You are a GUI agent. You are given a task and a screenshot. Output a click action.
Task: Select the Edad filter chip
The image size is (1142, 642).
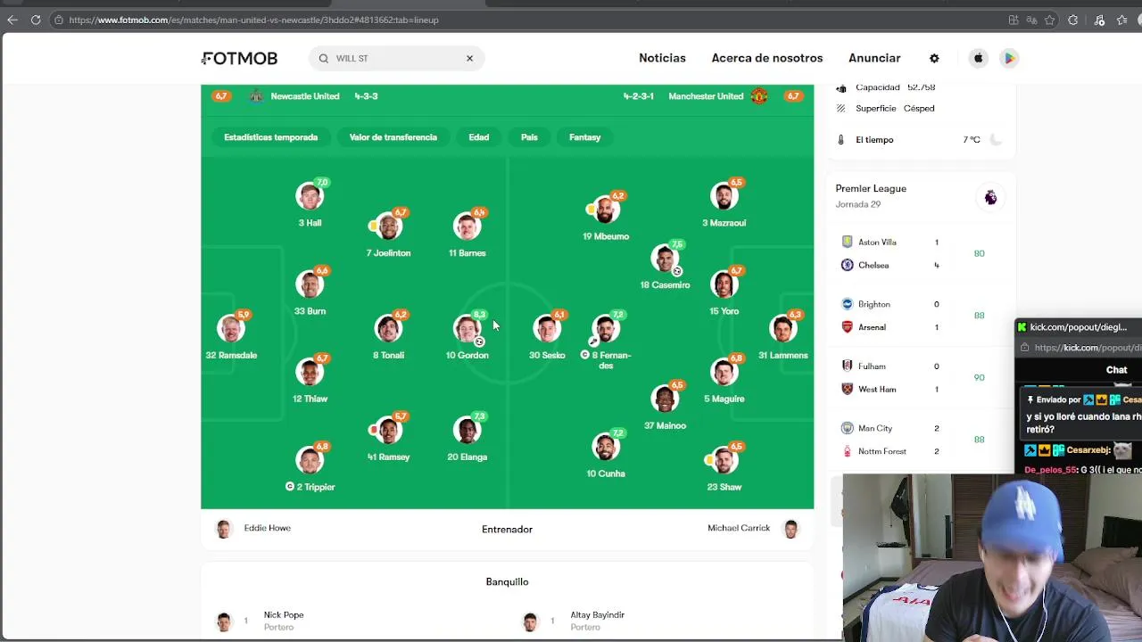click(x=479, y=137)
